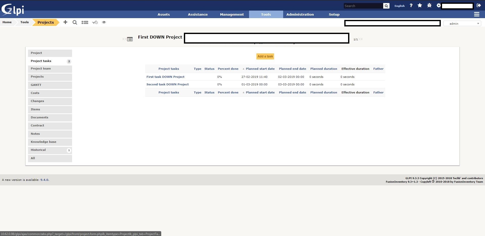The width and height of the screenshot is (485, 236).
Task: Switch to the GANTT tab
Action: click(x=50, y=85)
